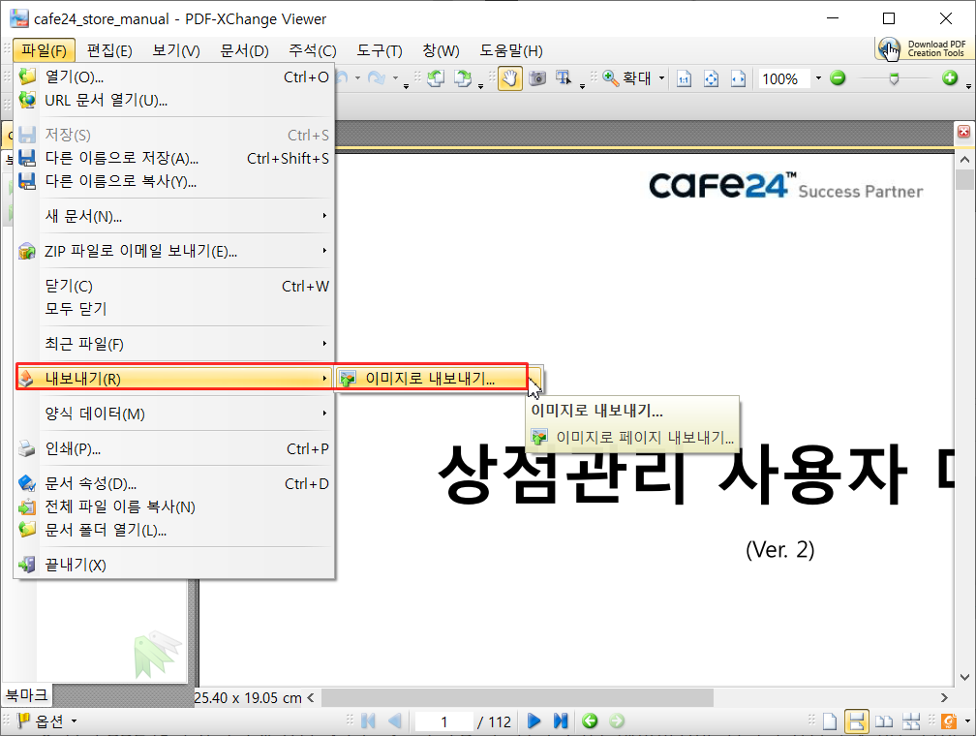Jump to the last page

point(561,721)
